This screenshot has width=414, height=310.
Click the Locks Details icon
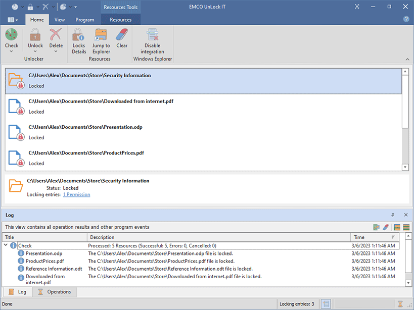point(79,35)
